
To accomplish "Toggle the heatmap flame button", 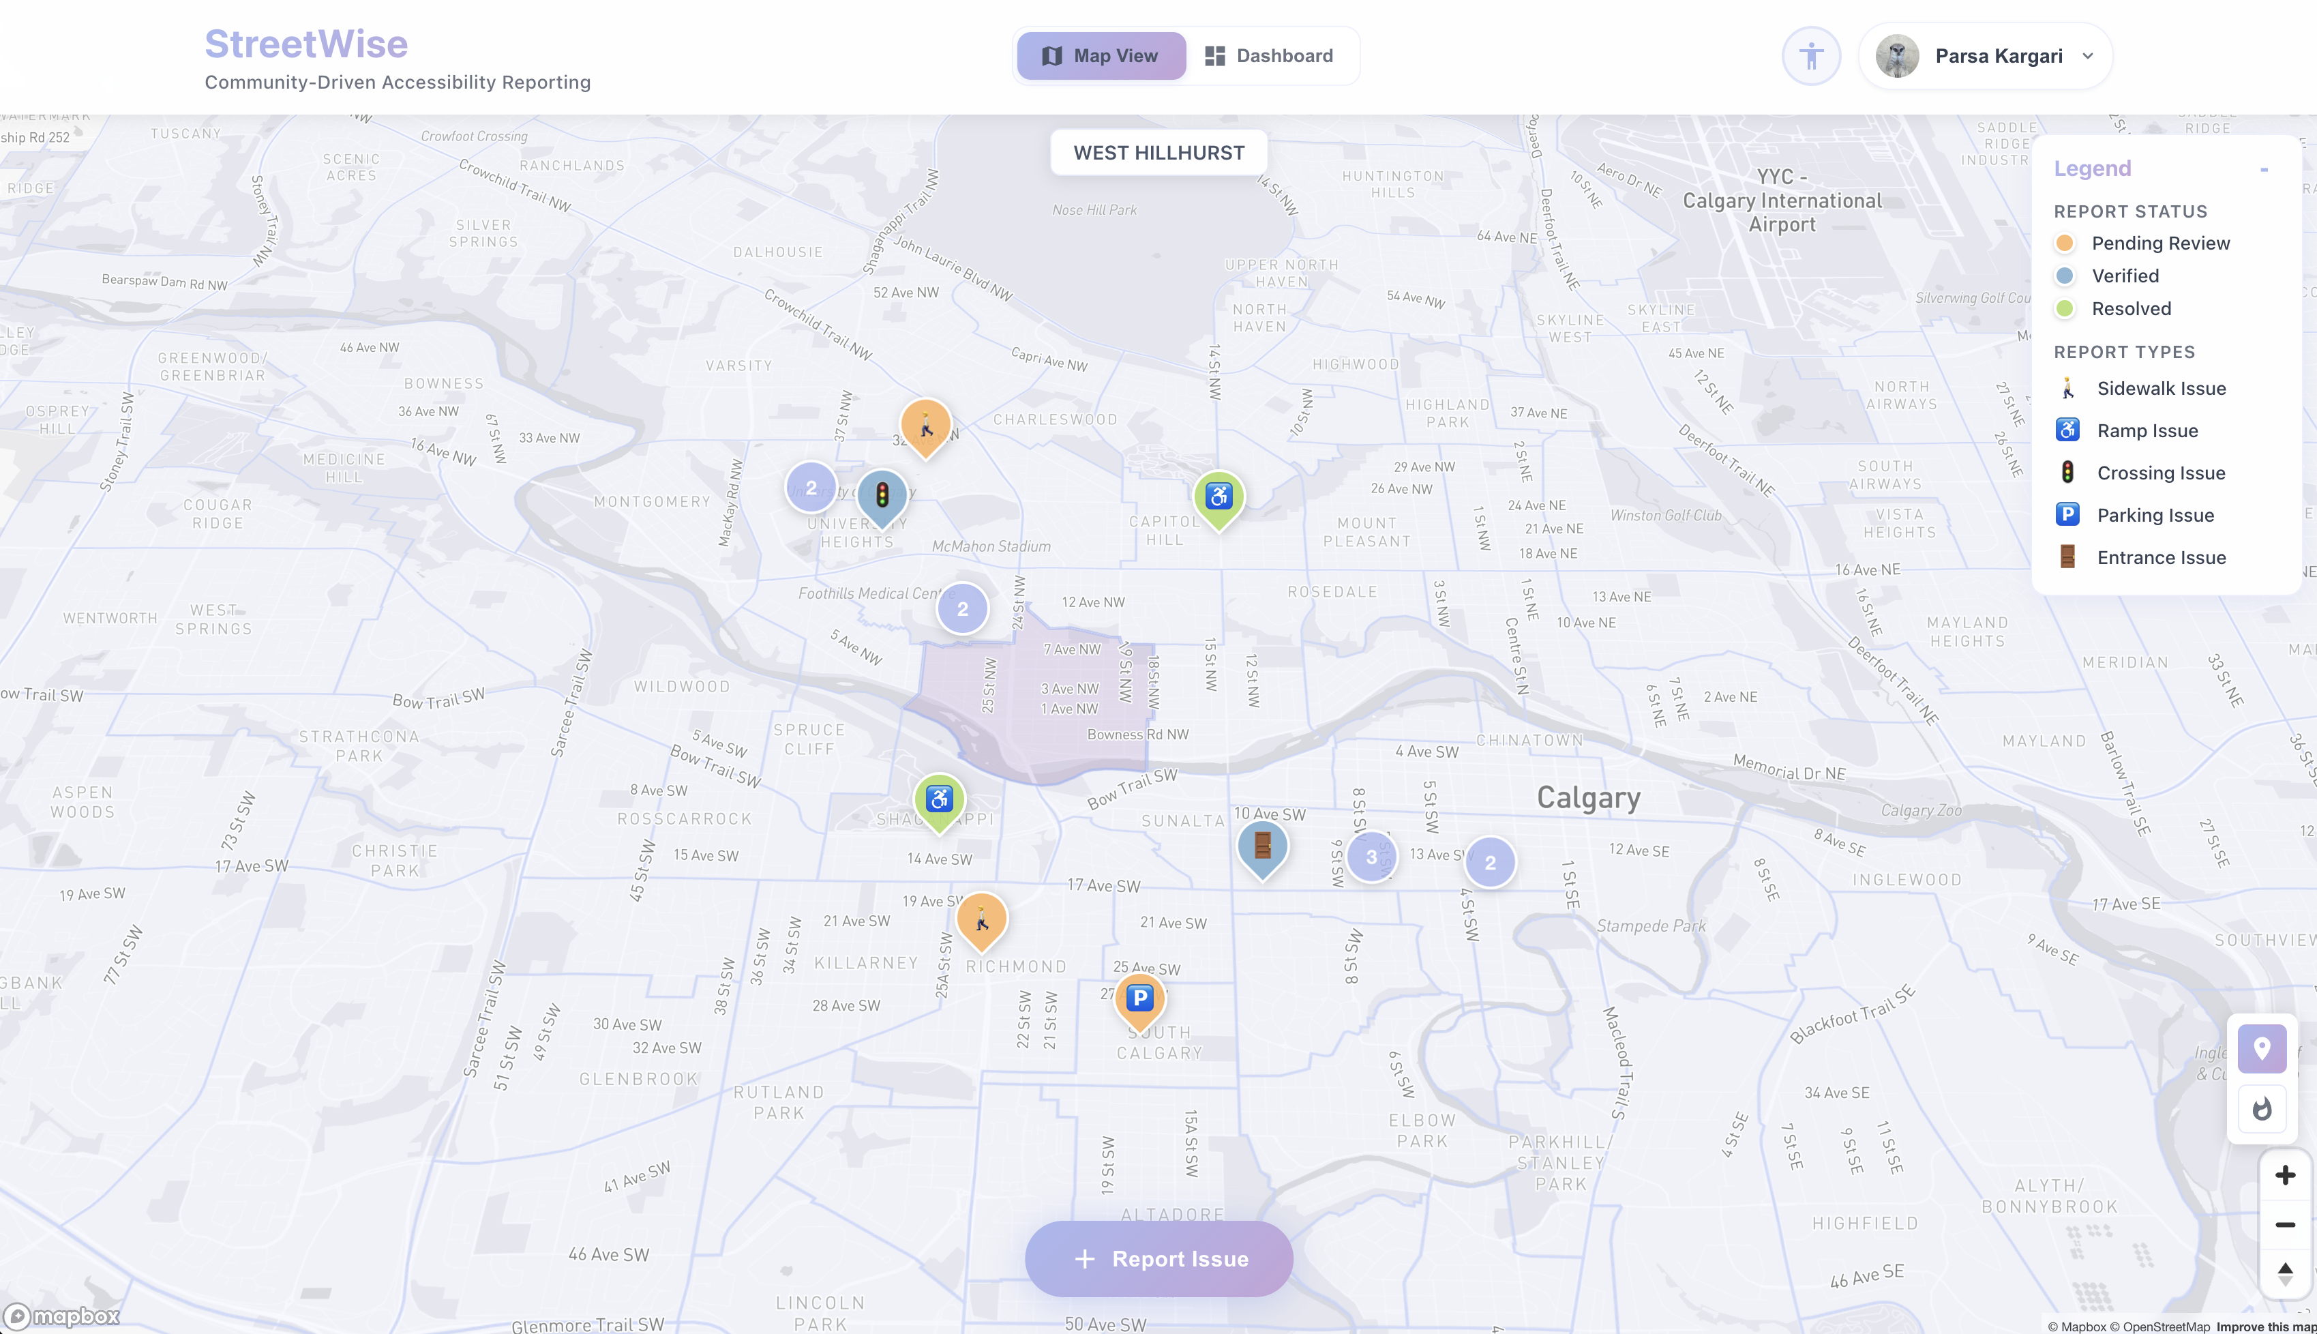I will 2261,1110.
